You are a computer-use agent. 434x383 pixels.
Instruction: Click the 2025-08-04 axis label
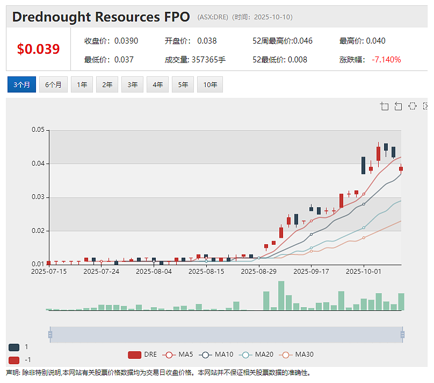click(x=154, y=272)
